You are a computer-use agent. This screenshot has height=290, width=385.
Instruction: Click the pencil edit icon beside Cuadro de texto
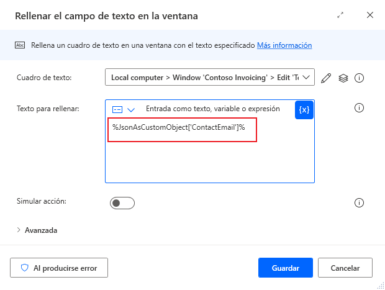[x=327, y=78]
